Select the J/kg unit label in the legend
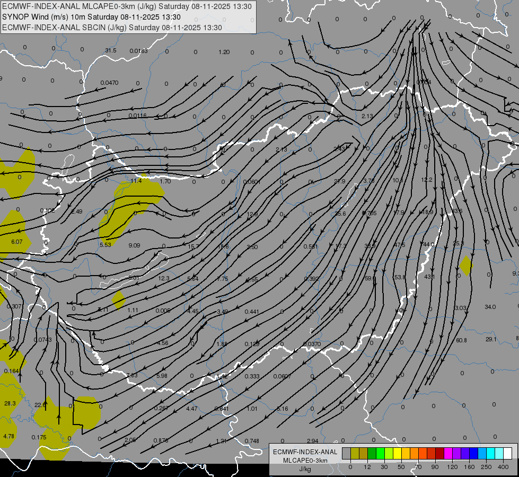The width and height of the screenshot is (519, 477). [305, 469]
